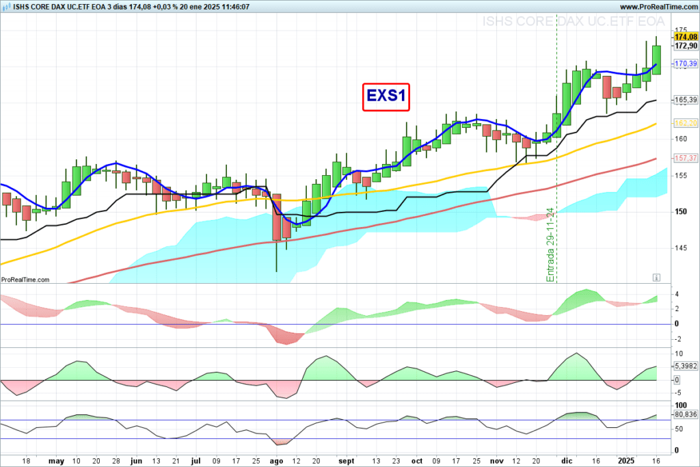Click the current price tag 174,08
Viewport: 700px width, 467px height.
[x=686, y=37]
